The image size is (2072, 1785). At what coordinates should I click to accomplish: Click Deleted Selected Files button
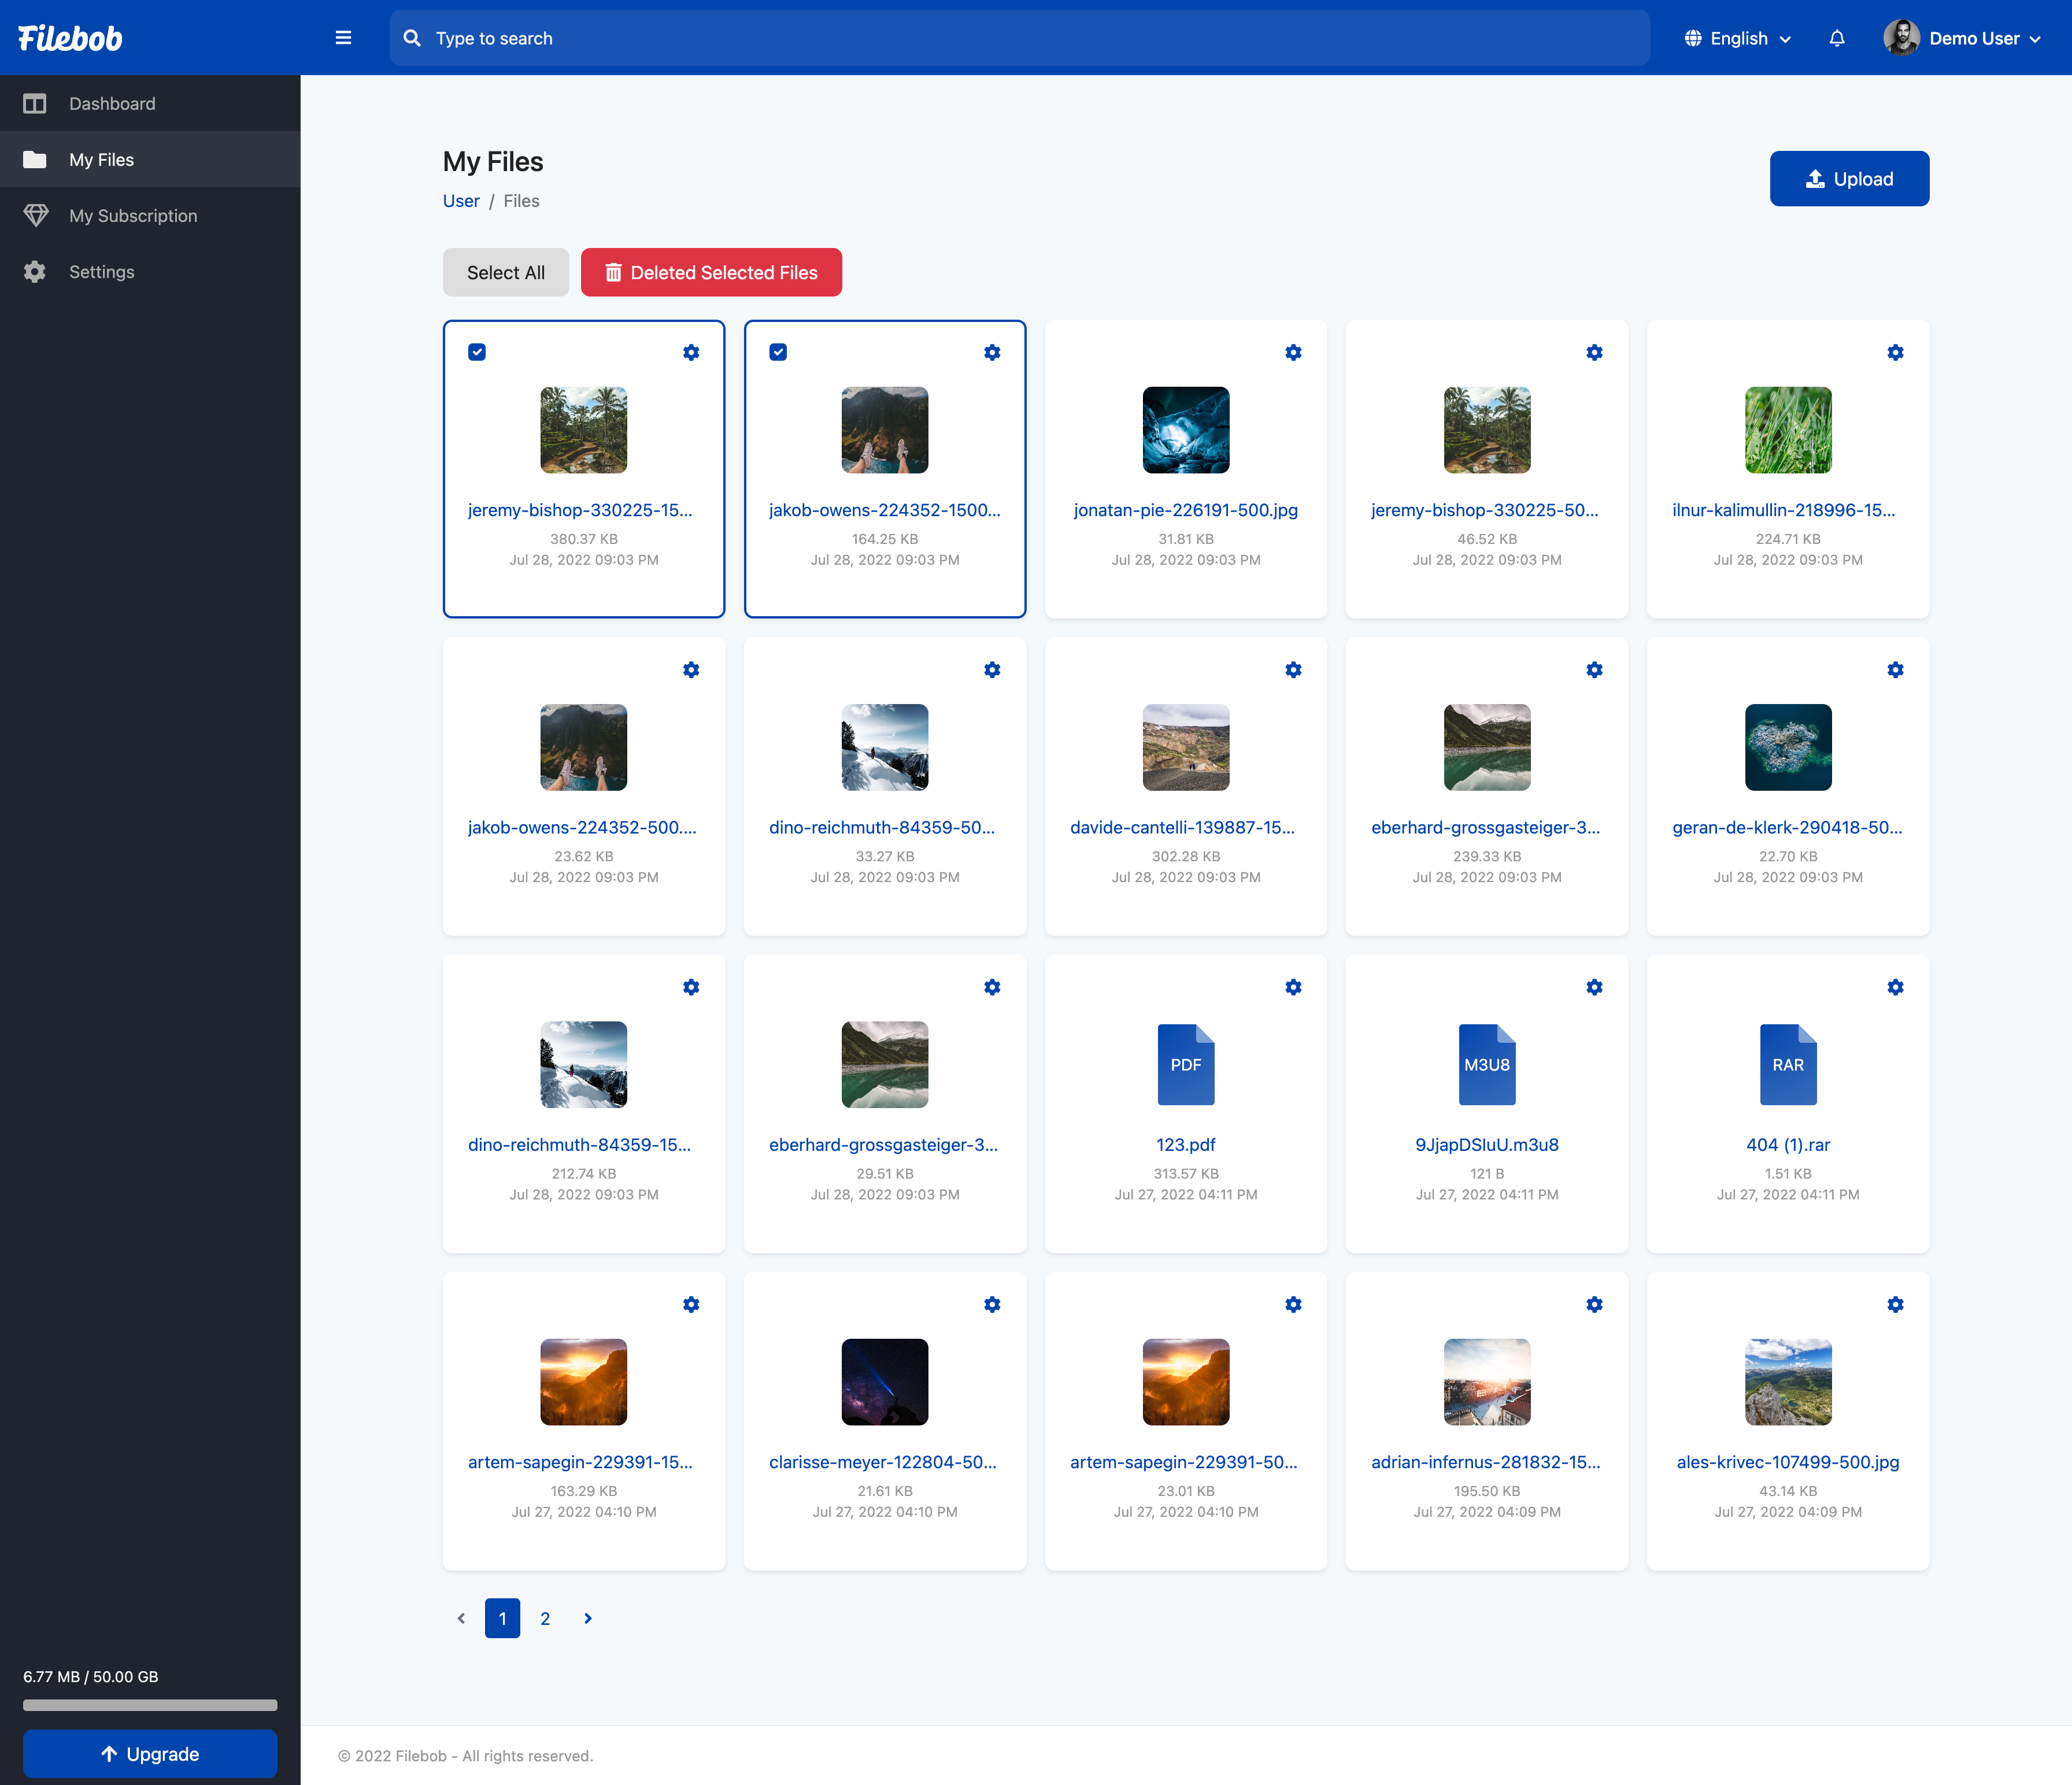pyautogui.click(x=711, y=272)
